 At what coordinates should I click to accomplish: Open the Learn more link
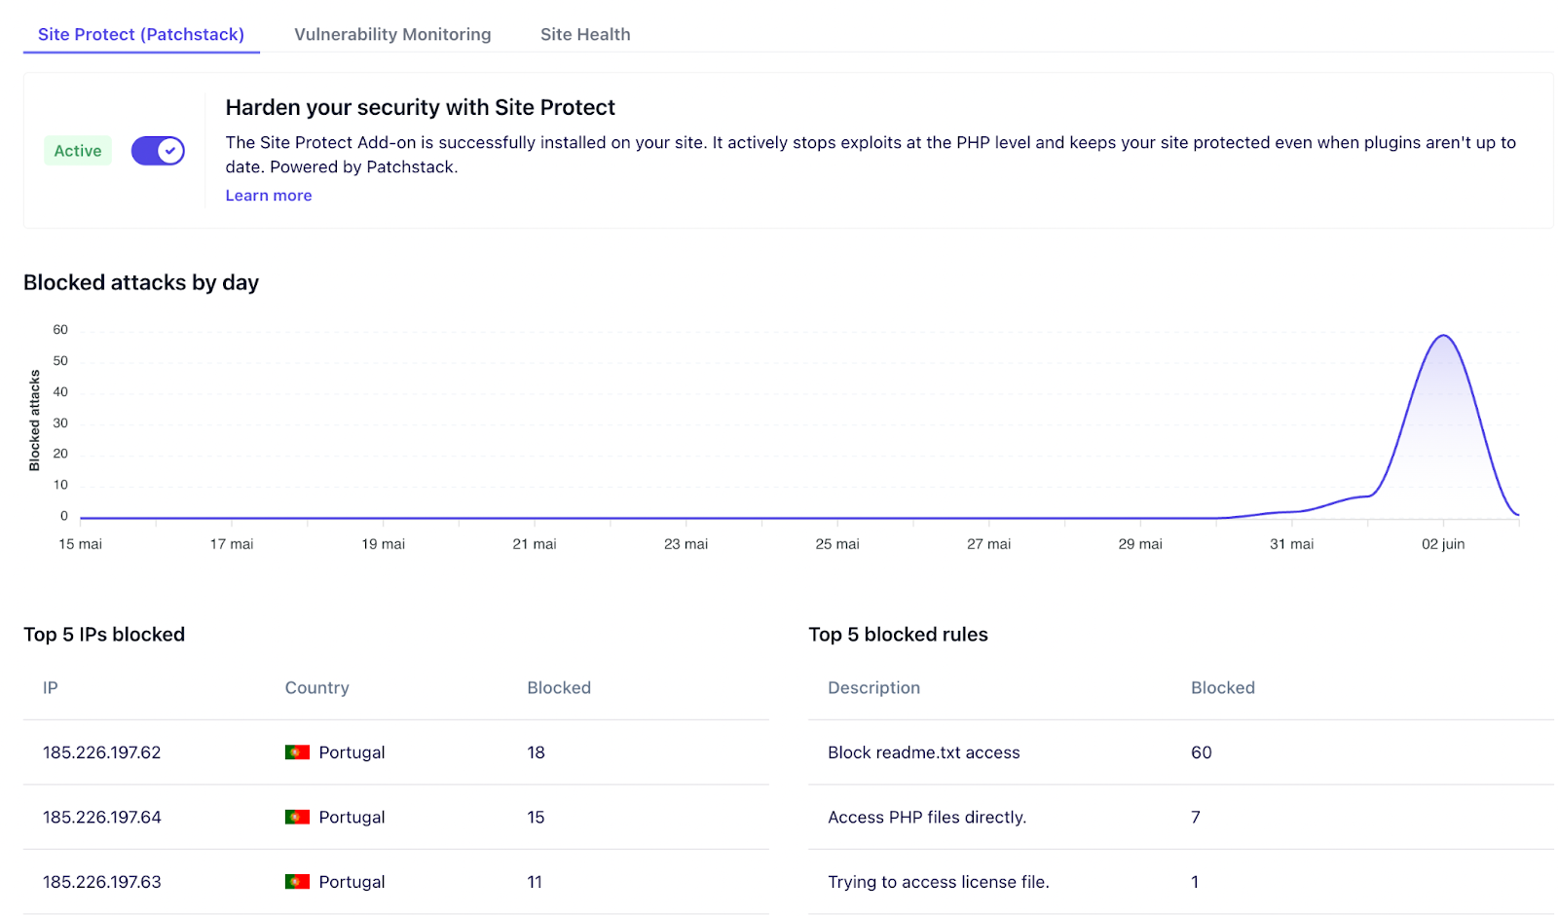pyautogui.click(x=268, y=195)
